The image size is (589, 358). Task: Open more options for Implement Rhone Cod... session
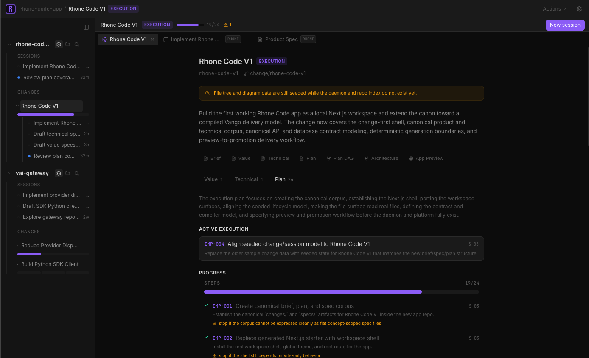pos(87,67)
